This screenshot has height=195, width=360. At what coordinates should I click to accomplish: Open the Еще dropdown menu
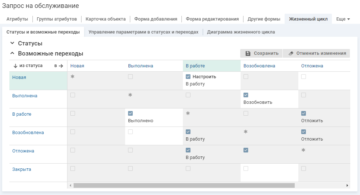343,19
